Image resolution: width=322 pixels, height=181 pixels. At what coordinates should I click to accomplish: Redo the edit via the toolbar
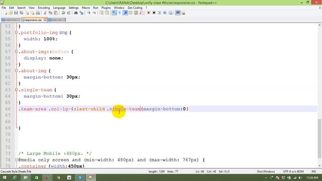(x=68, y=13)
